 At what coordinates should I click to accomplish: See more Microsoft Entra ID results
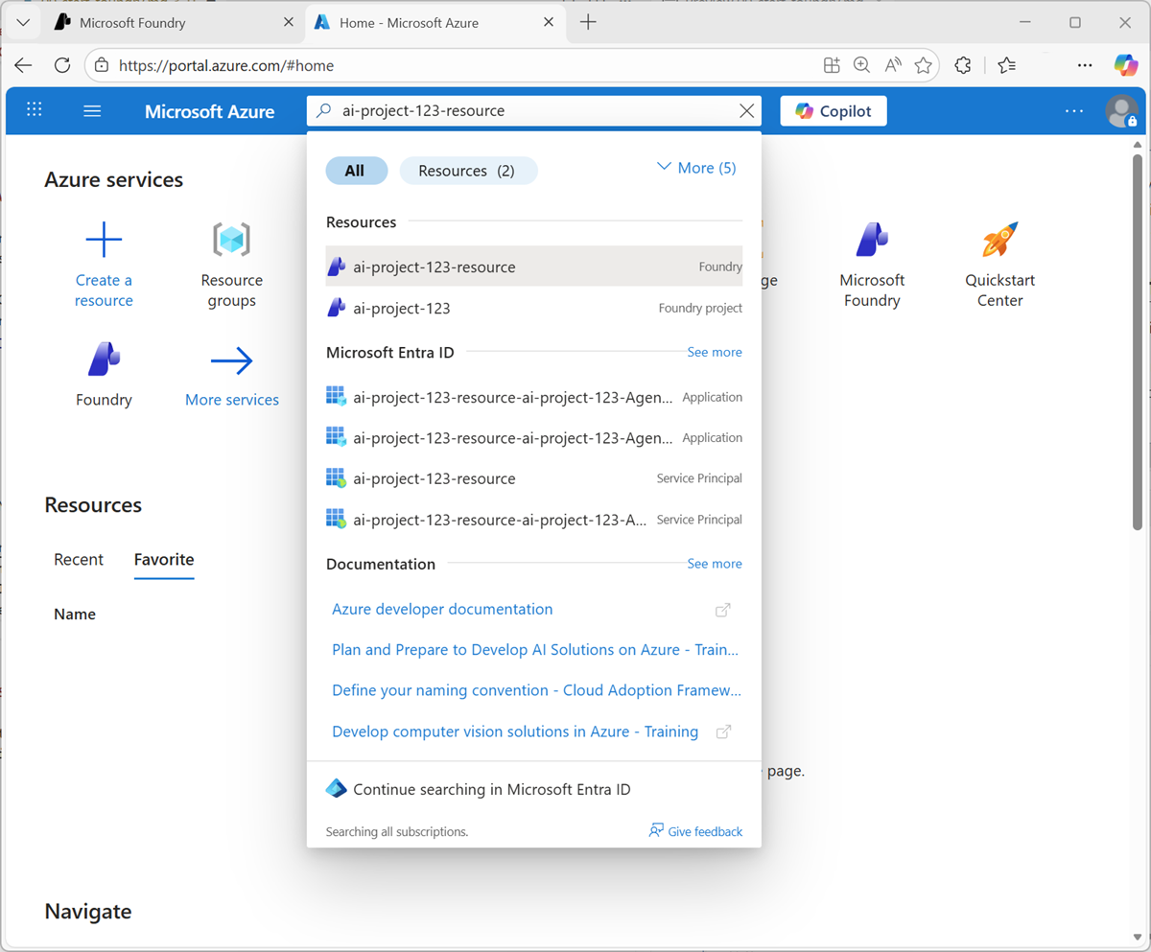click(714, 352)
